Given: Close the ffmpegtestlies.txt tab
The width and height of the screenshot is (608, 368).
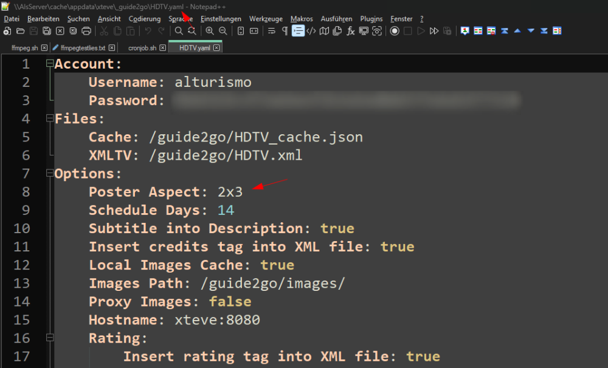Looking at the screenshot, I should [x=112, y=47].
